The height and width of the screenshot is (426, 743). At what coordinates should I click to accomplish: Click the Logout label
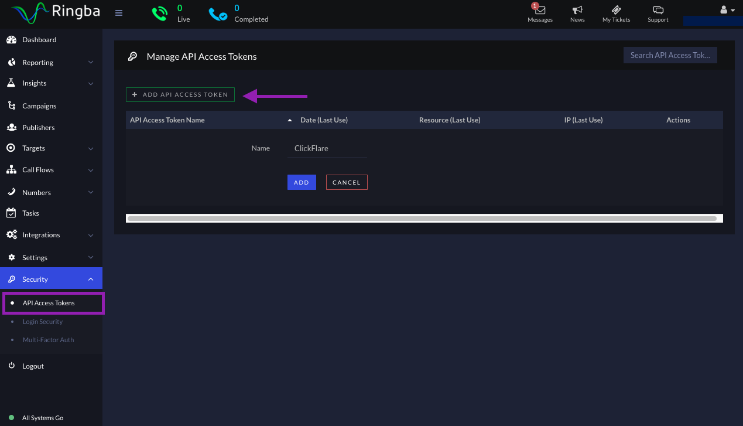tap(33, 366)
